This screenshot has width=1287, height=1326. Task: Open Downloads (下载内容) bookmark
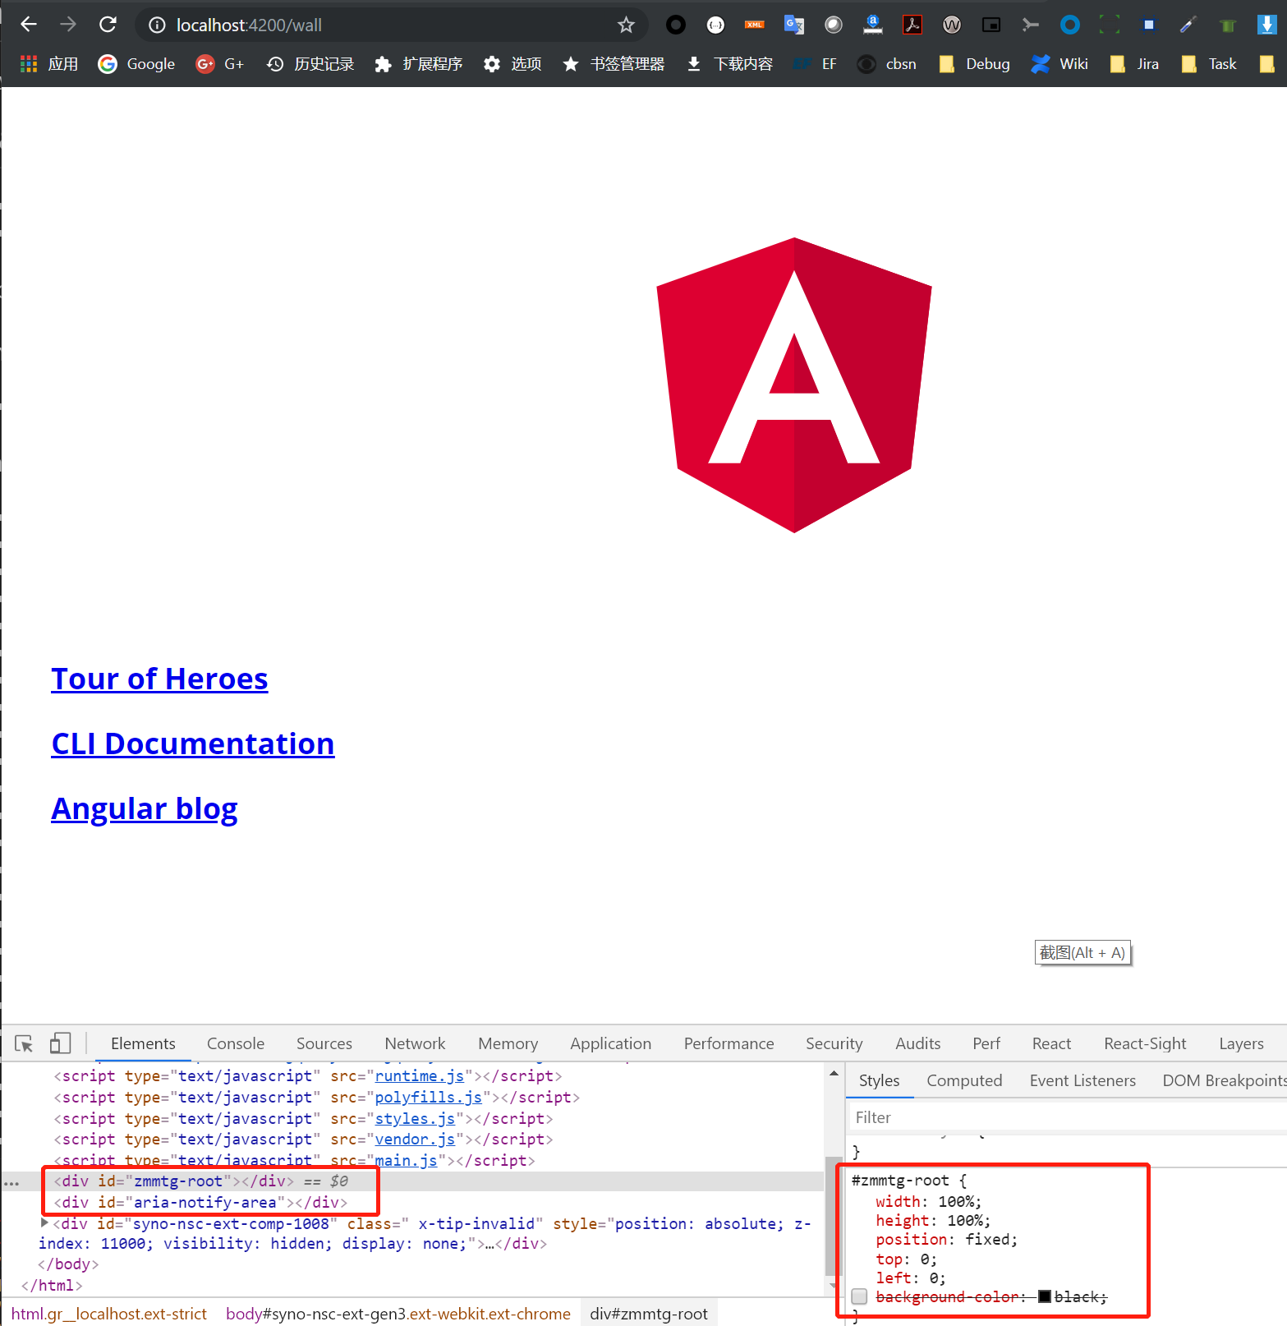coord(729,64)
